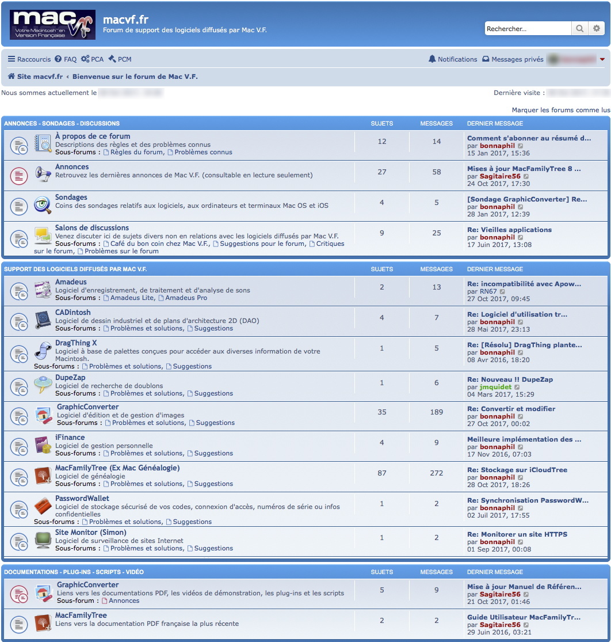This screenshot has width=611, height=642.
Task: Open last post Guide Utilisateur MacFamilyTr...
Action: coord(524,617)
